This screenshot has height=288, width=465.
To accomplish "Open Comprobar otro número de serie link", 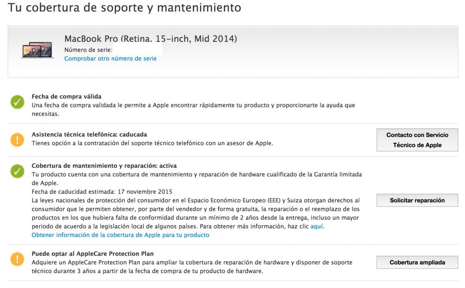I will tap(110, 59).
